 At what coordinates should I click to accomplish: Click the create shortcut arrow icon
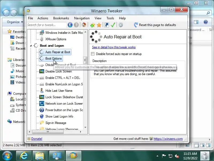coord(106,25)
